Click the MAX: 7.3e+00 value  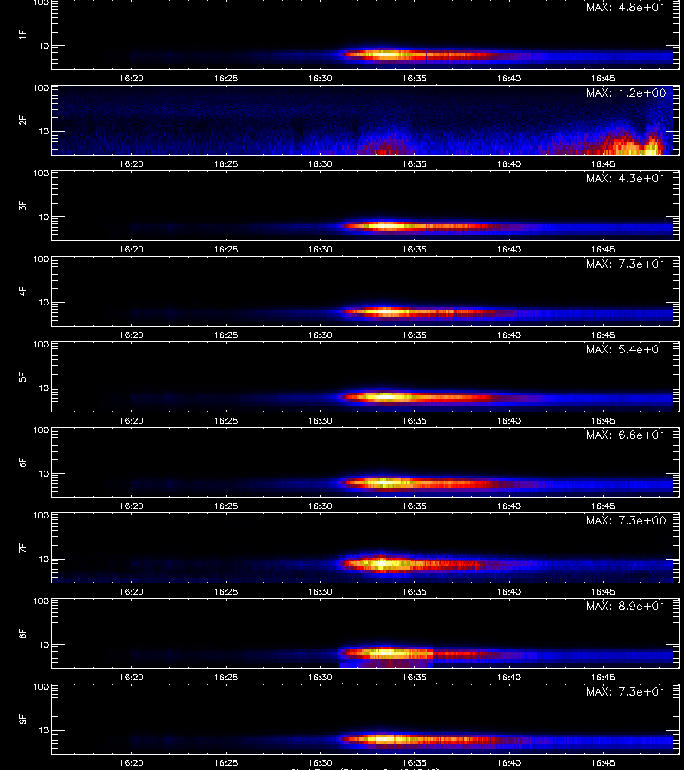(626, 520)
